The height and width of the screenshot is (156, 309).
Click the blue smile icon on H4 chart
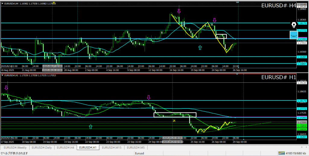pyautogui.click(x=294, y=35)
